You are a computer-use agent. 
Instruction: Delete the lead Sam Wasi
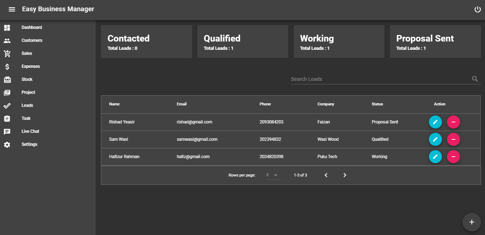coord(454,139)
